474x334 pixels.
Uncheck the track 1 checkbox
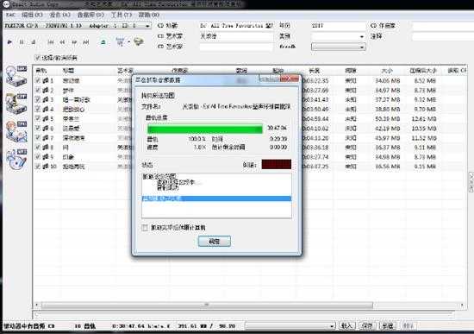pos(38,80)
